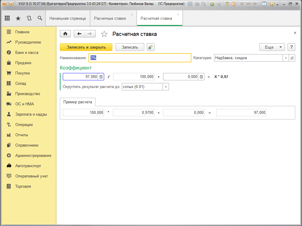Click the search magnifier icon

pos(40,18)
